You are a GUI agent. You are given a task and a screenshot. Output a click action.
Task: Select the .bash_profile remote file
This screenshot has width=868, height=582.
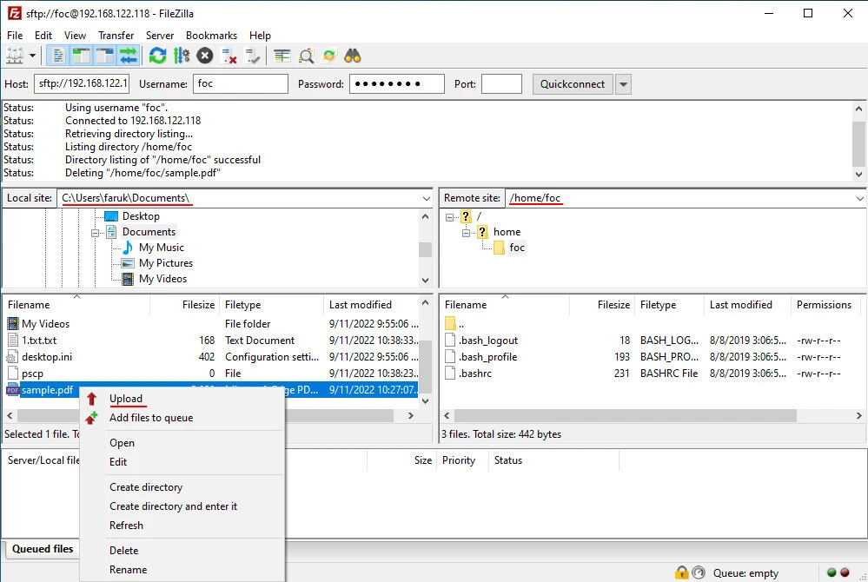pyautogui.click(x=487, y=357)
